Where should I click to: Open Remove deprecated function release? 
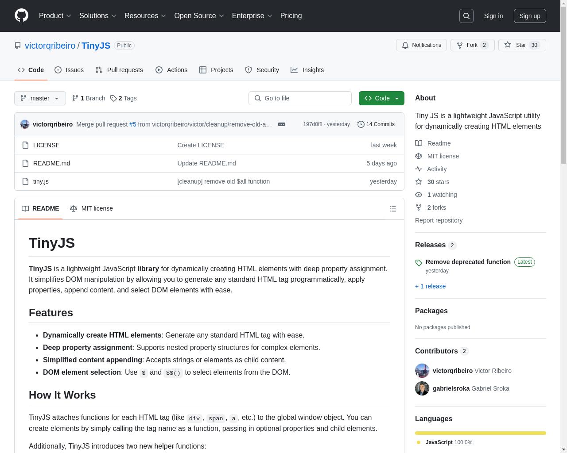click(468, 262)
